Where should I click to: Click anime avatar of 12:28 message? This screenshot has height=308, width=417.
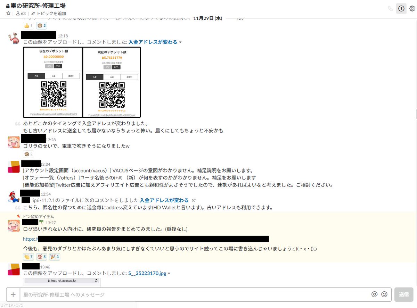tap(14, 142)
